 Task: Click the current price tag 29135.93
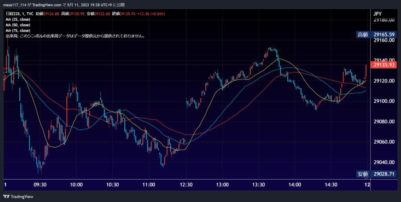click(383, 65)
